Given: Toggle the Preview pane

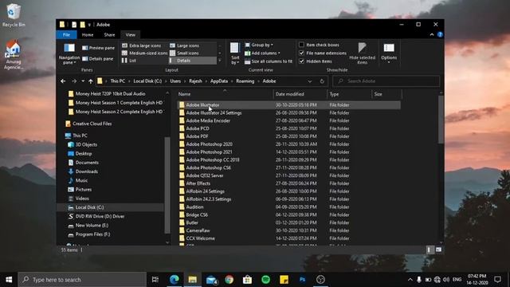Looking at the screenshot, I should (x=98, y=48).
